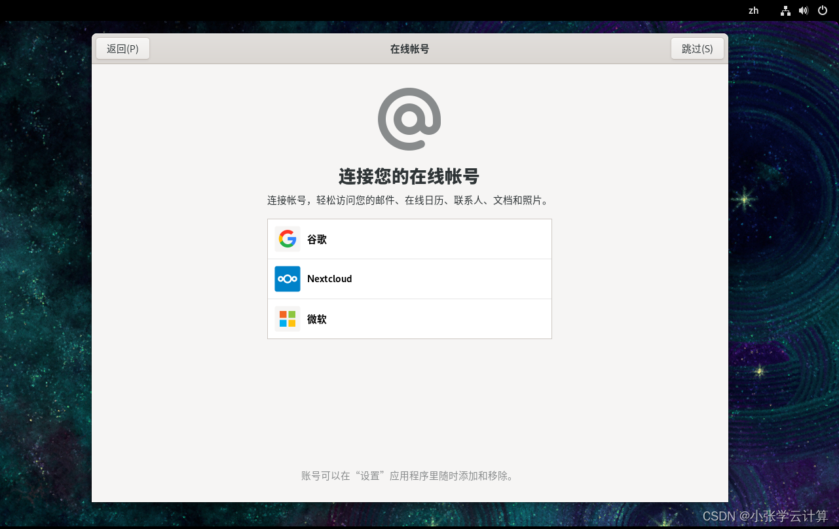Viewport: 839px width, 529px height.
Task: Click the 在线帐号 header title
Action: pos(409,48)
